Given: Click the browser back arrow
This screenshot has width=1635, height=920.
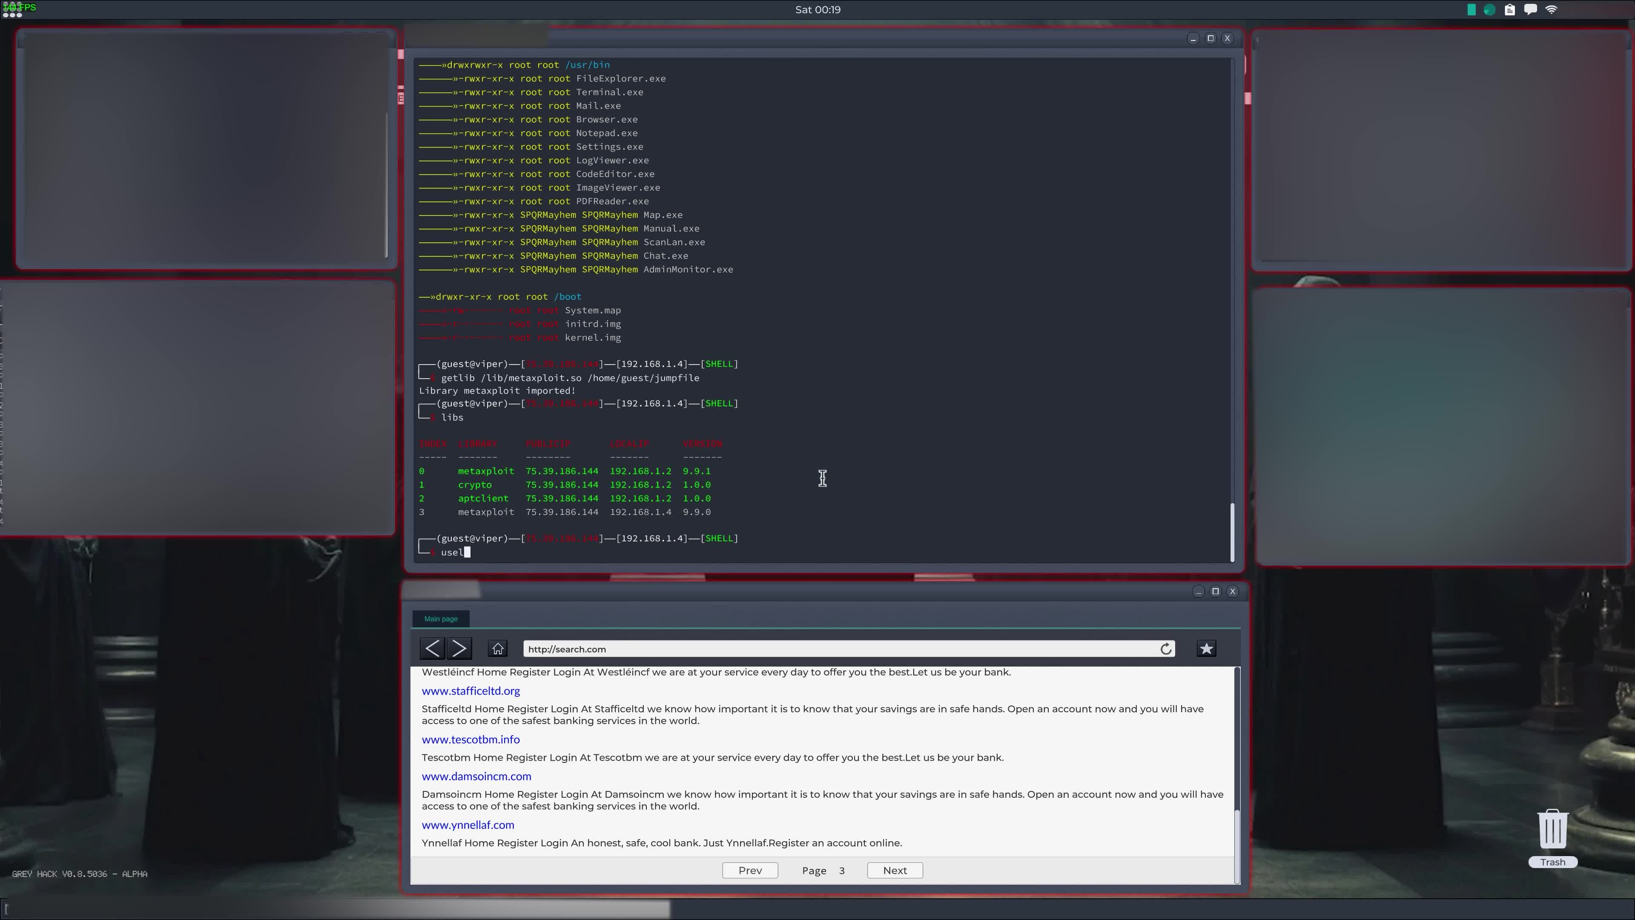Looking at the screenshot, I should pos(432,648).
